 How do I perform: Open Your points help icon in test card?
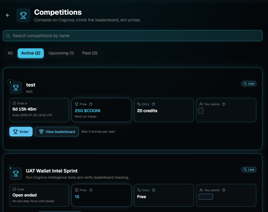[x=224, y=104]
